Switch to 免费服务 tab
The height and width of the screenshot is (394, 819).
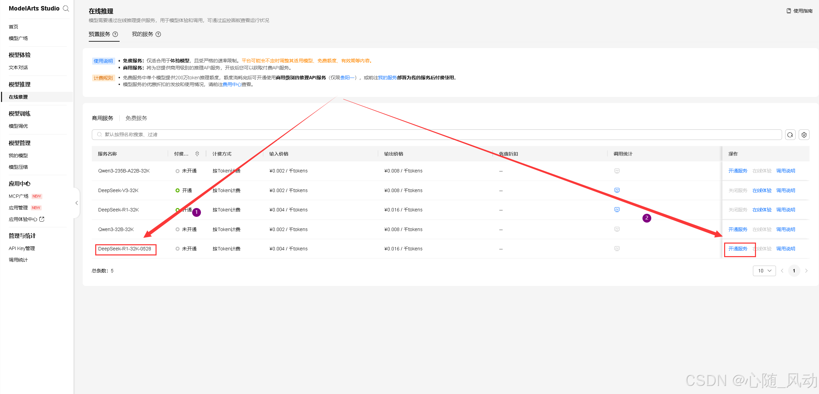click(136, 118)
